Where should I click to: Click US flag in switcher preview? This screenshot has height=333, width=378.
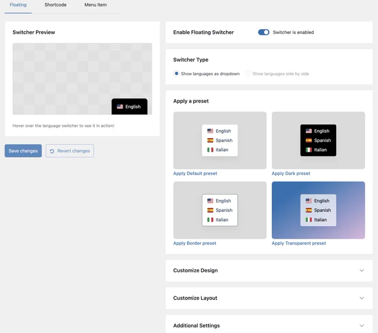point(120,106)
